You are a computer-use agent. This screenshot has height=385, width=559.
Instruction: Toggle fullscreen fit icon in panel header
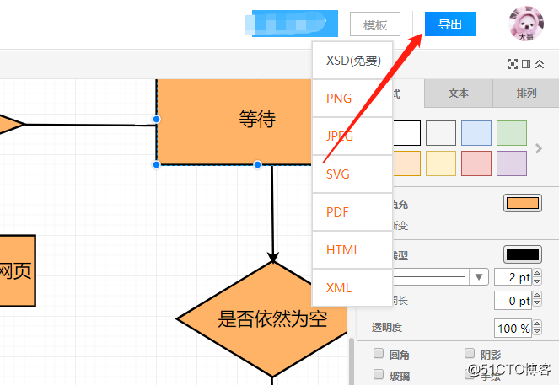point(513,64)
